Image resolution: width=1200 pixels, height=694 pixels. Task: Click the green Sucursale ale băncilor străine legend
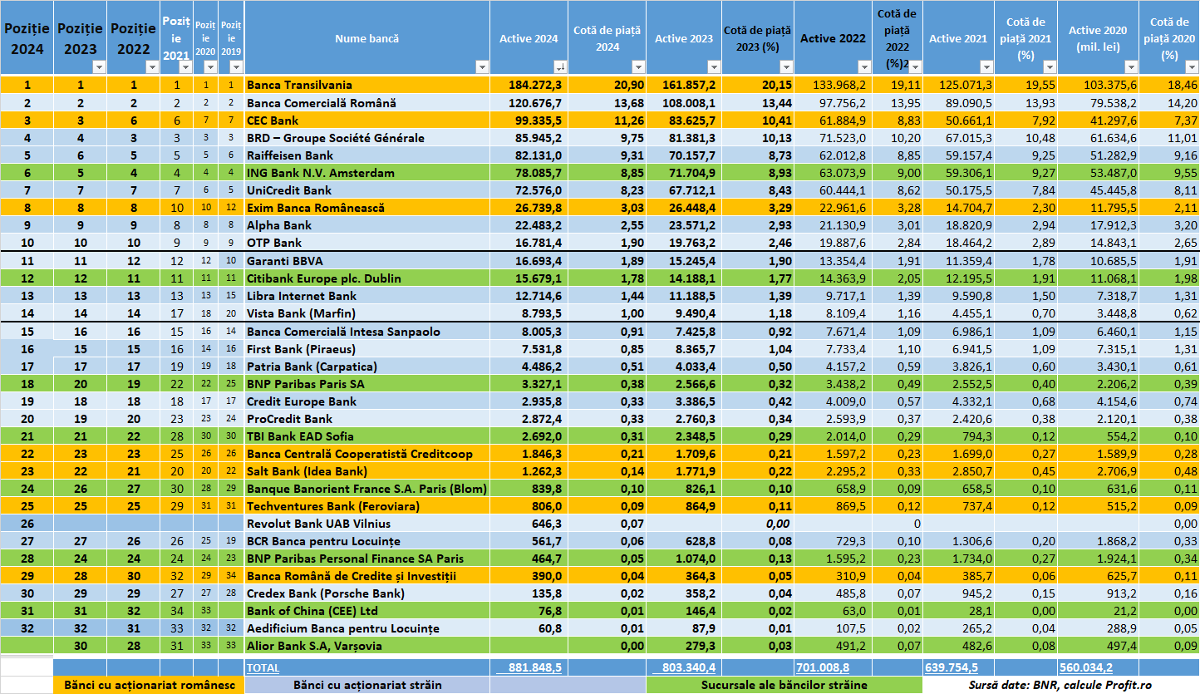pos(784,685)
